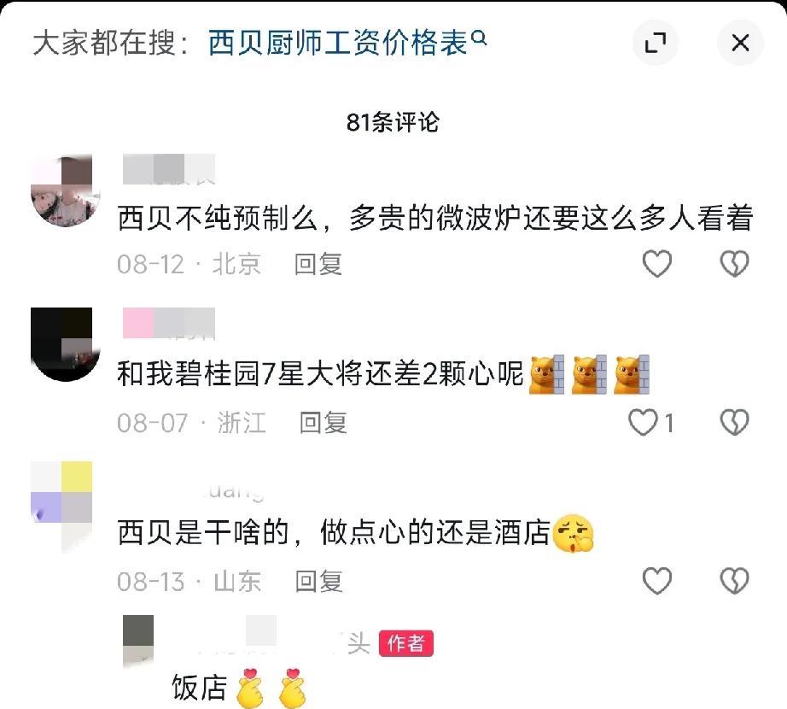Reply to the 08-12 北京 comment

pos(318,264)
